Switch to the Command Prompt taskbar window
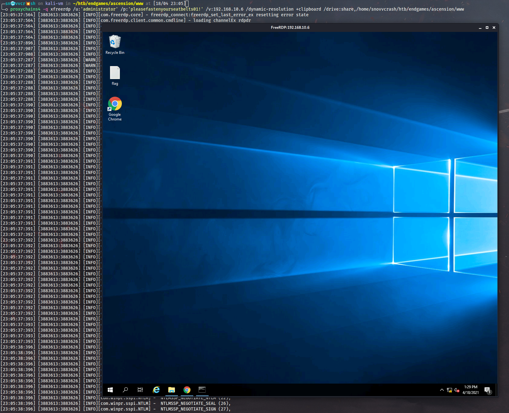This screenshot has width=509, height=413. [202, 390]
